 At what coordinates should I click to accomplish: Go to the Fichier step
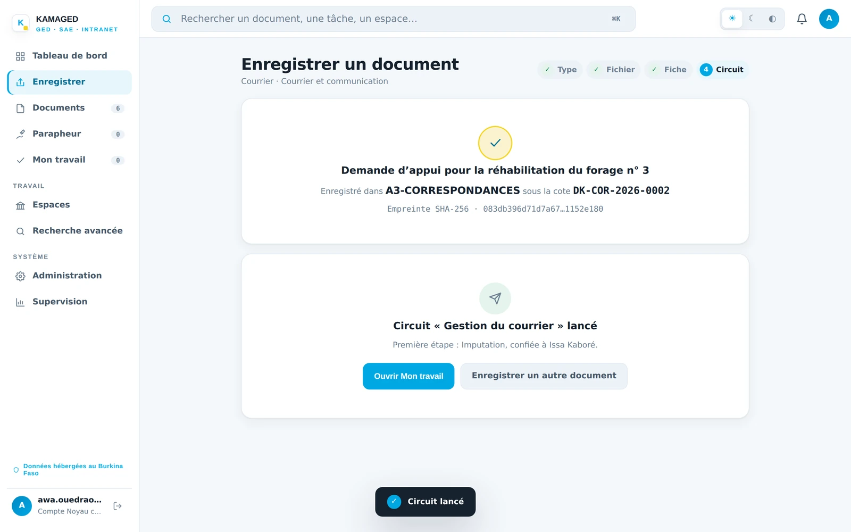point(614,70)
